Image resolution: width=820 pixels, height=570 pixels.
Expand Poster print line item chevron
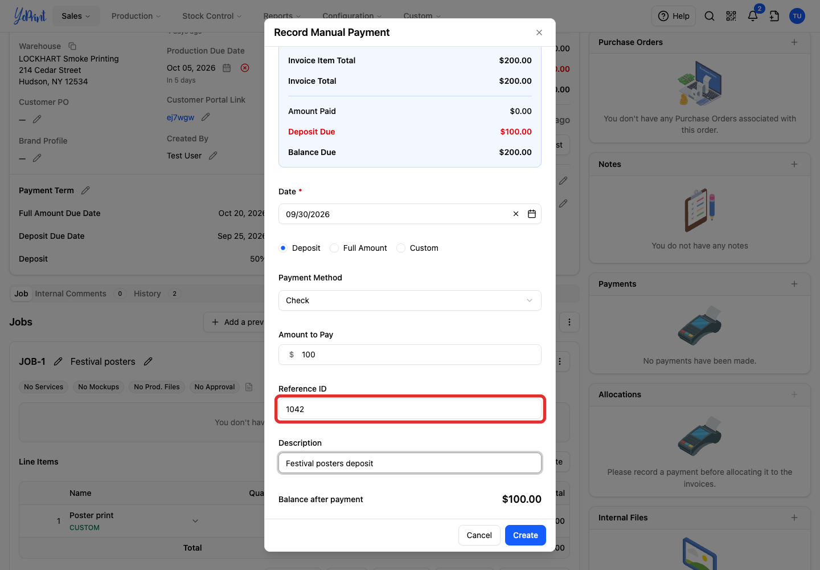coord(195,521)
